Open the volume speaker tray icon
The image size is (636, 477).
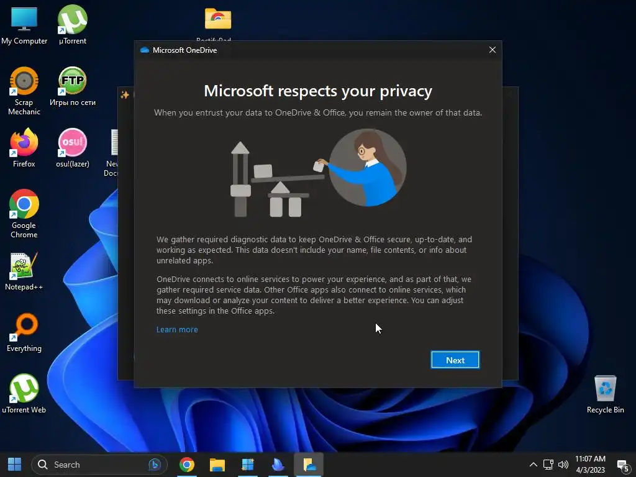click(563, 465)
